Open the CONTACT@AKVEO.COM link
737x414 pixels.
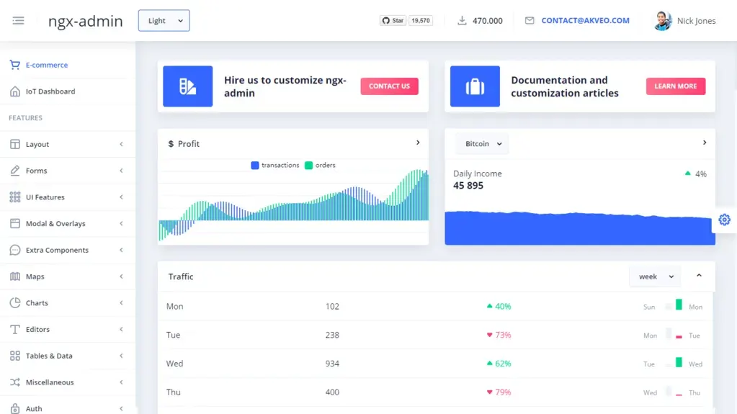click(585, 21)
